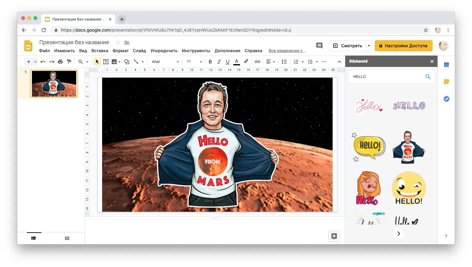Print the presentation
Viewport: 472px width, 267px height.
(60, 62)
